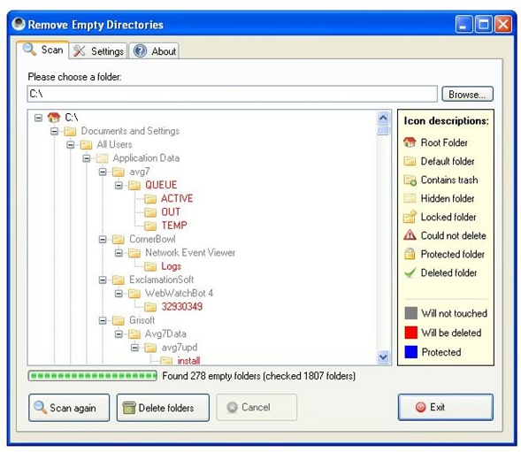This screenshot has height=452, width=521.
Task: Click the red Root Folder house icon at C:\
Action: pos(53,118)
